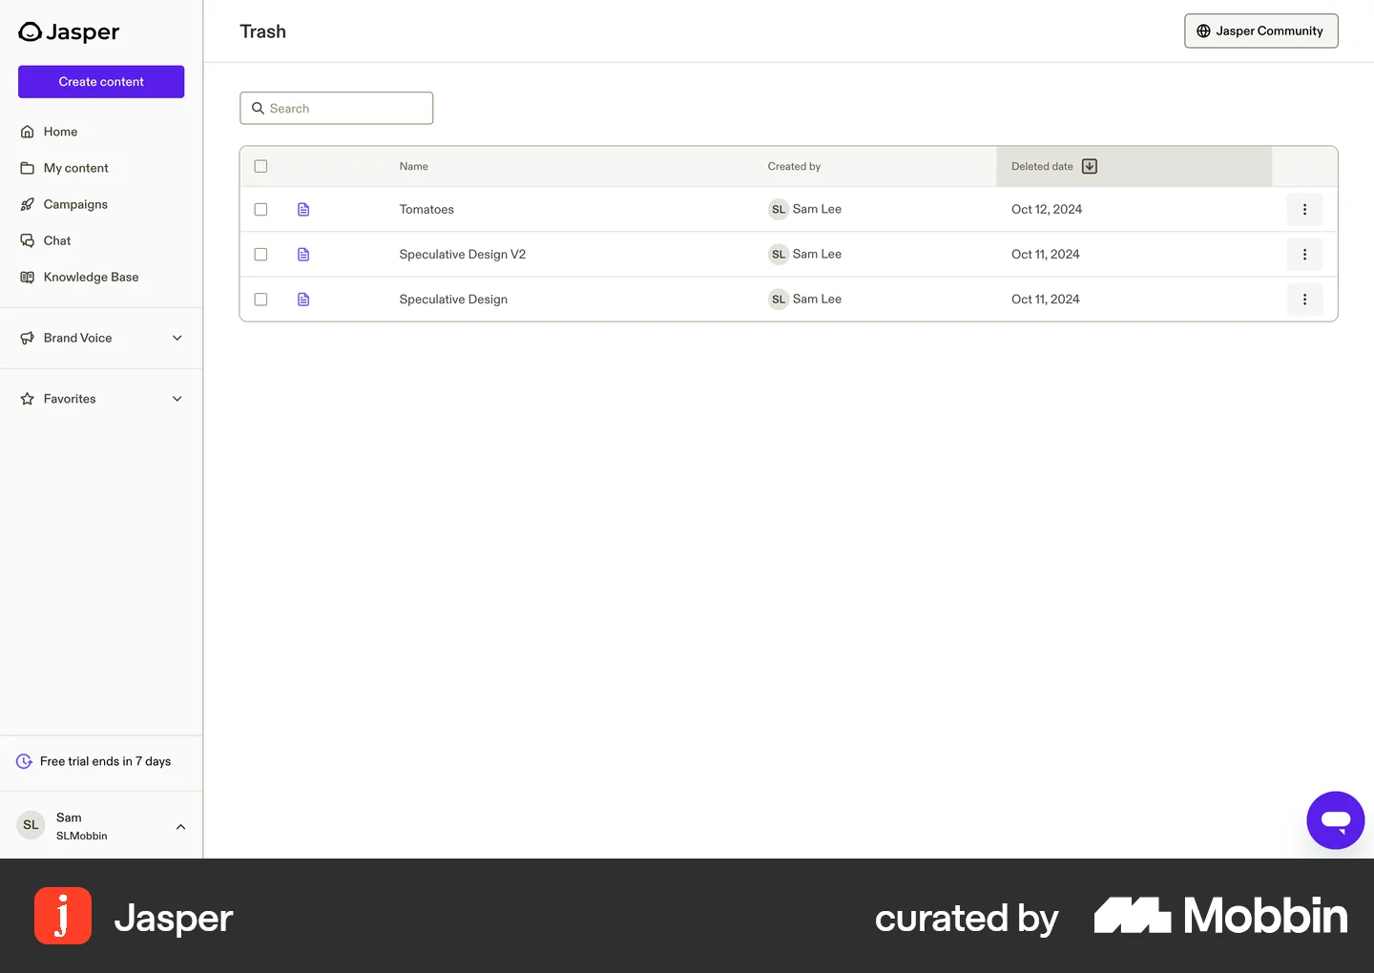Viewport: 1374px width, 973px height.
Task: Sort by Deleted date arrow icon
Action: point(1090,166)
